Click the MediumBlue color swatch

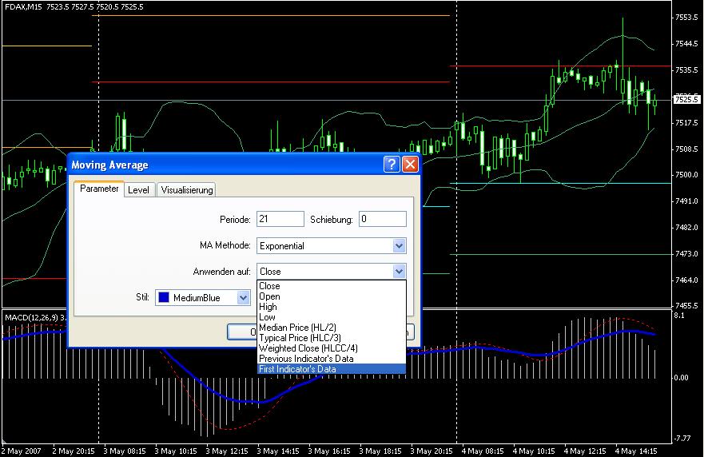click(163, 297)
